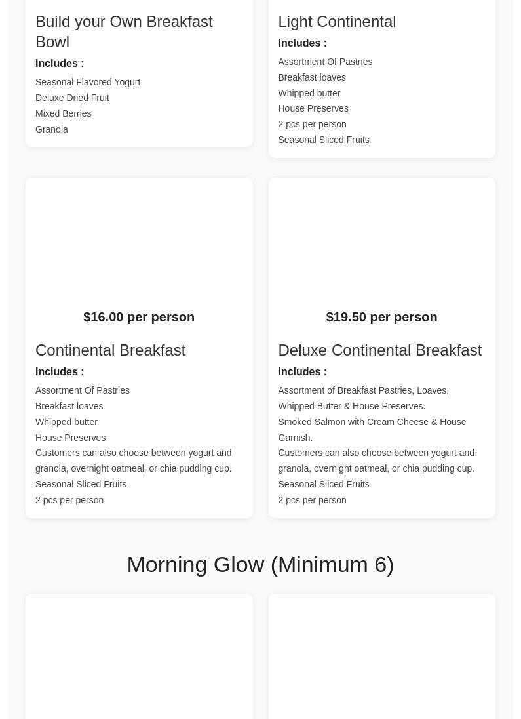Select the Deluxe Dried Fruit item
521x719 pixels.
click(x=72, y=98)
